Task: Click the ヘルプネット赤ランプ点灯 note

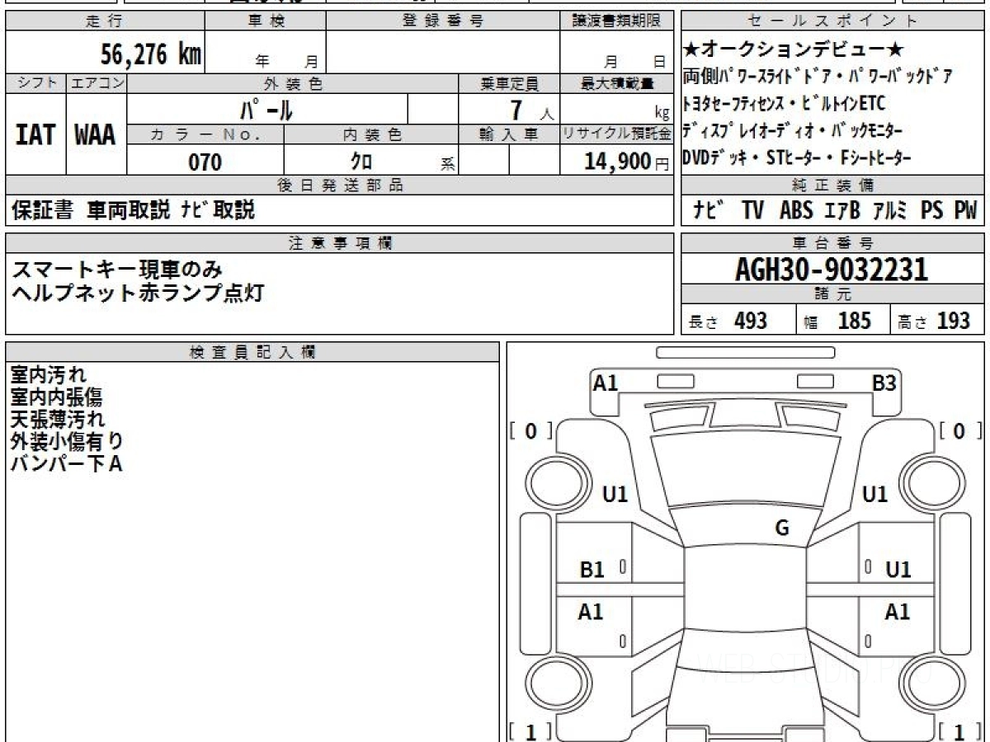Action: tap(138, 292)
